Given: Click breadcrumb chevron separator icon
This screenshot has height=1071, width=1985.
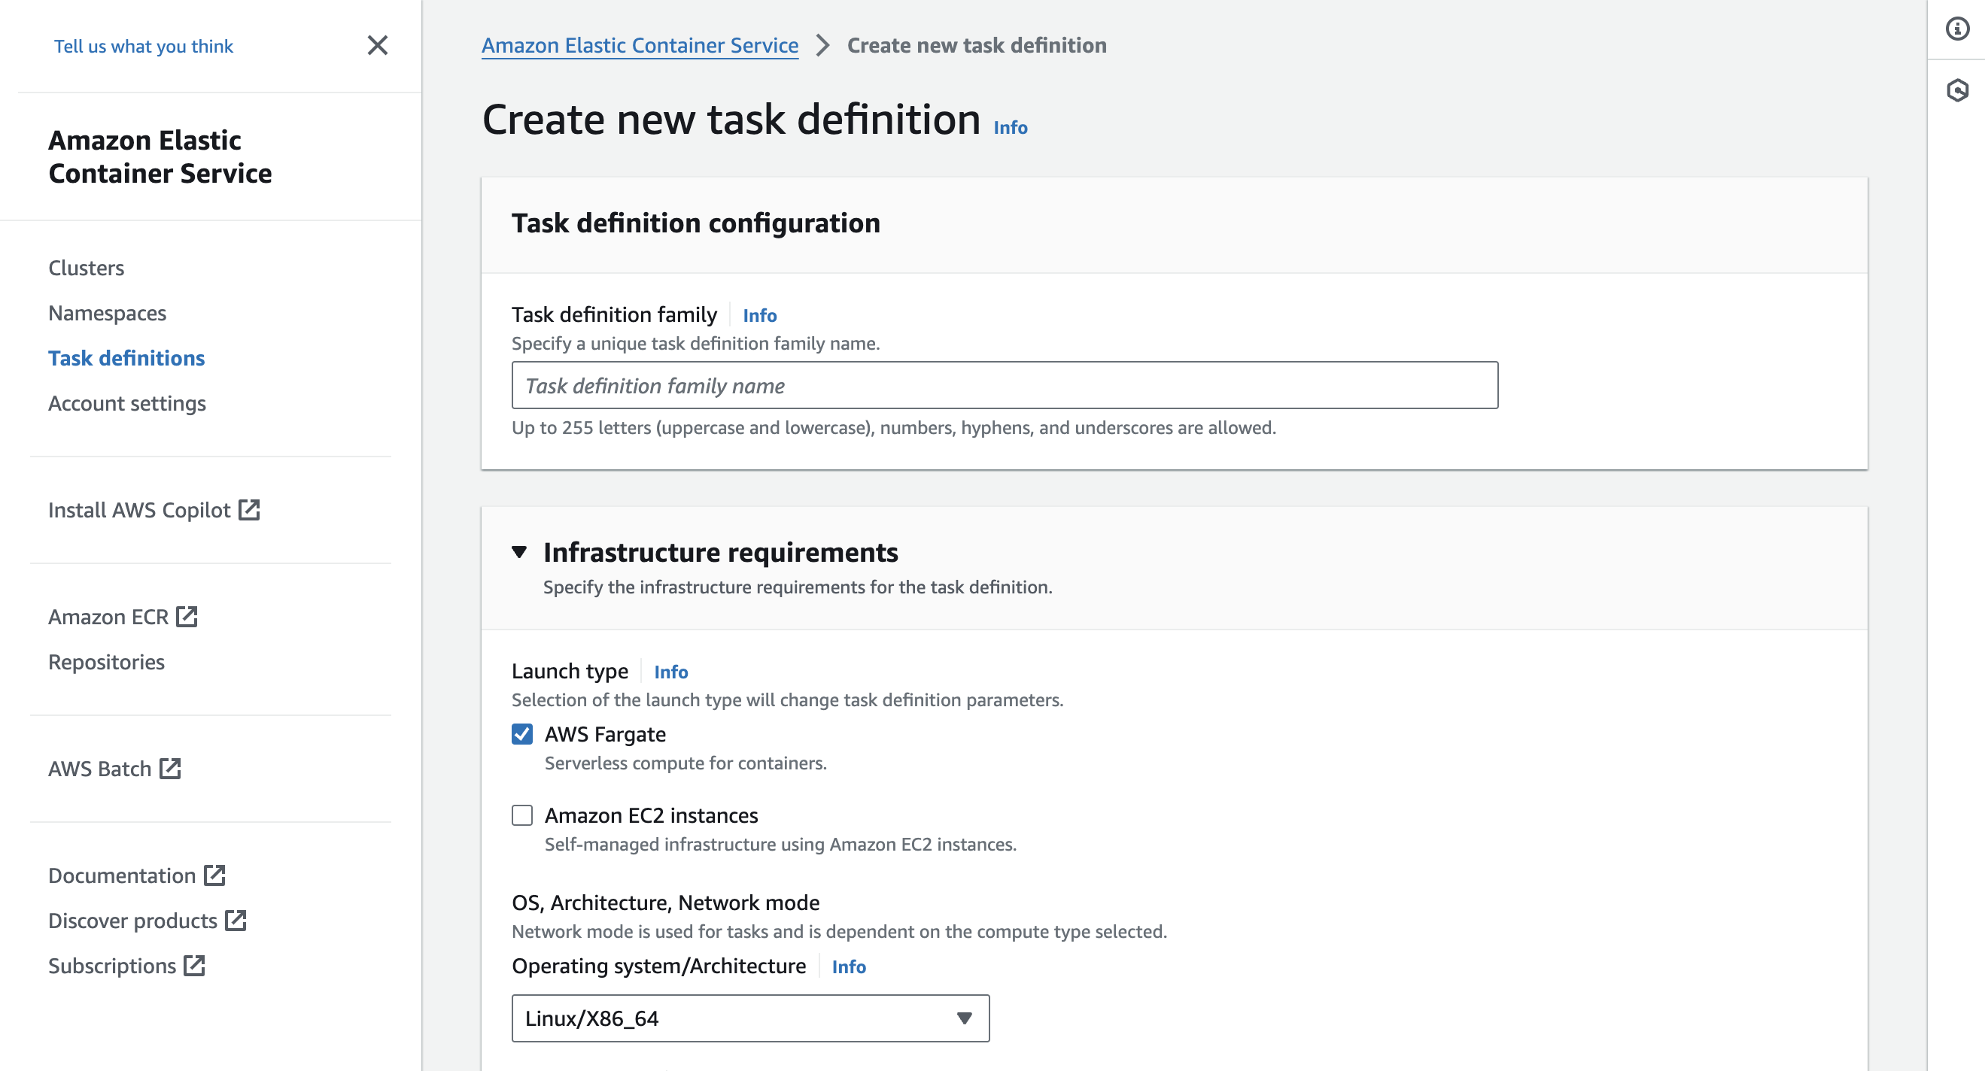Looking at the screenshot, I should tap(823, 45).
